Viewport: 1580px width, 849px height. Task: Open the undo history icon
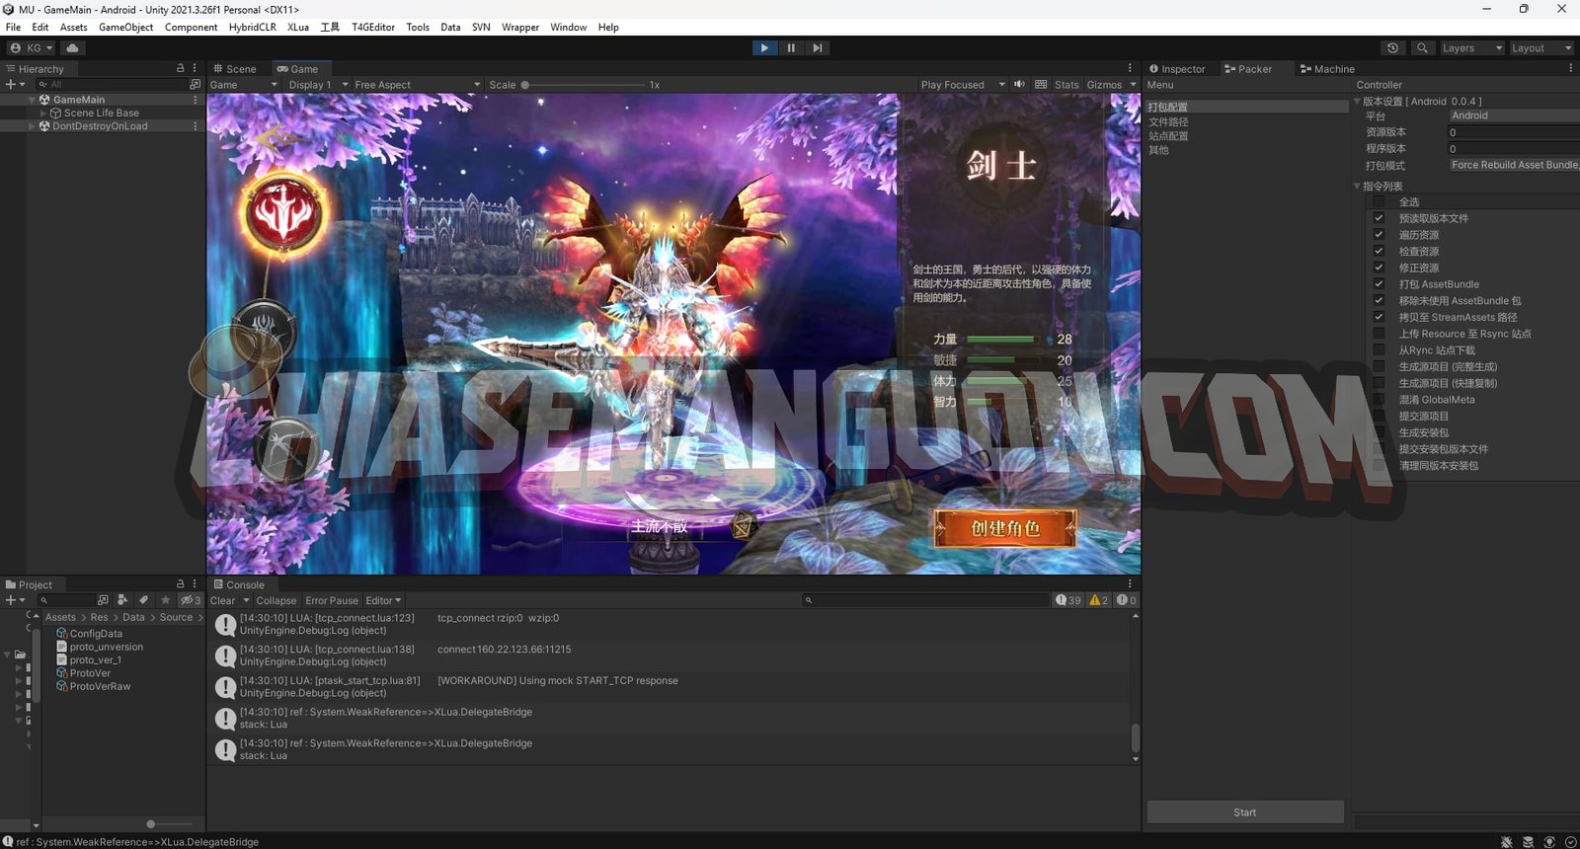[x=1392, y=47]
